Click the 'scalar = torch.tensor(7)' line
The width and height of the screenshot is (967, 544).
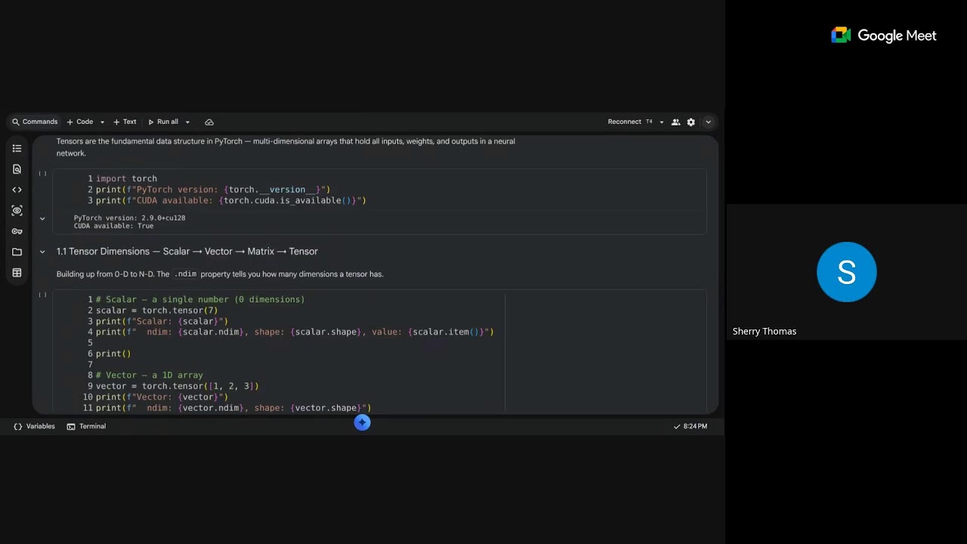pyautogui.click(x=156, y=311)
